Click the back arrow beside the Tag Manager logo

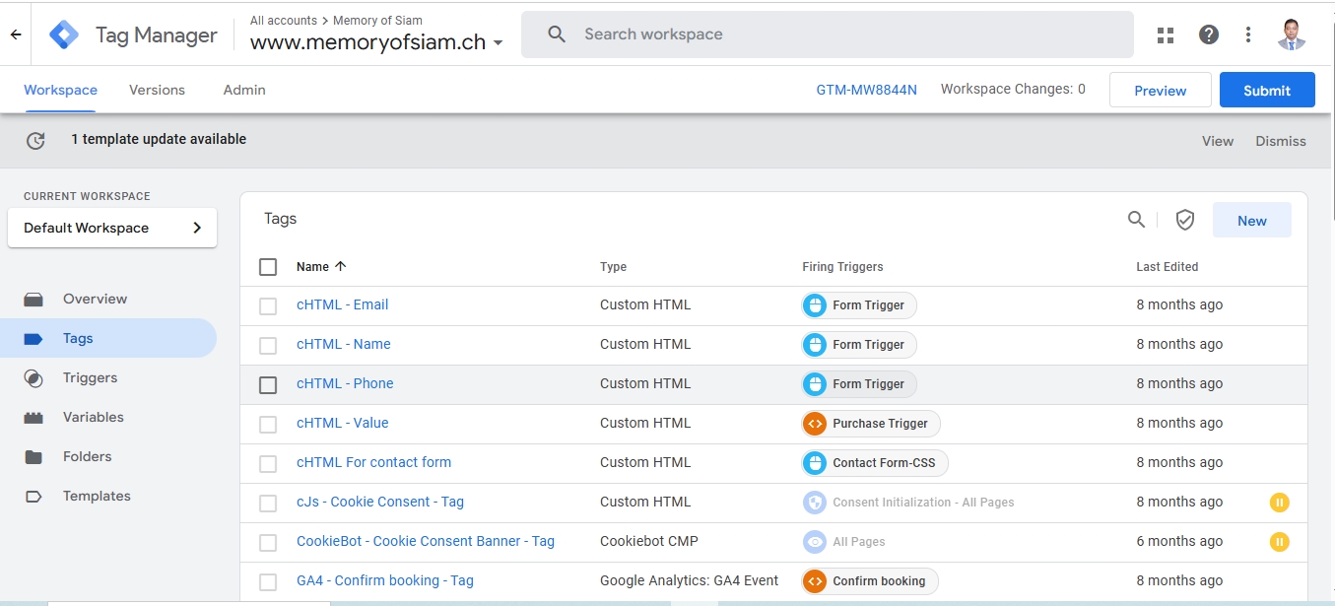coord(16,34)
